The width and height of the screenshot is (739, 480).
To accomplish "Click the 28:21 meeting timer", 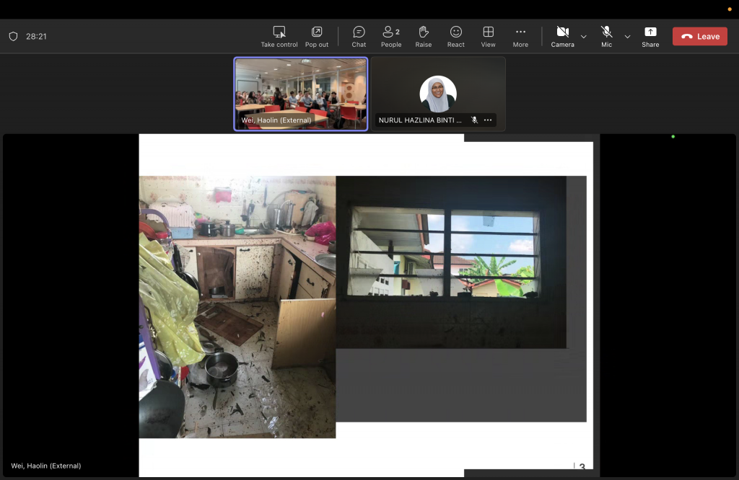I will tap(36, 36).
